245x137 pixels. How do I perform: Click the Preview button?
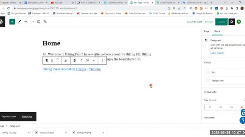[209, 22]
